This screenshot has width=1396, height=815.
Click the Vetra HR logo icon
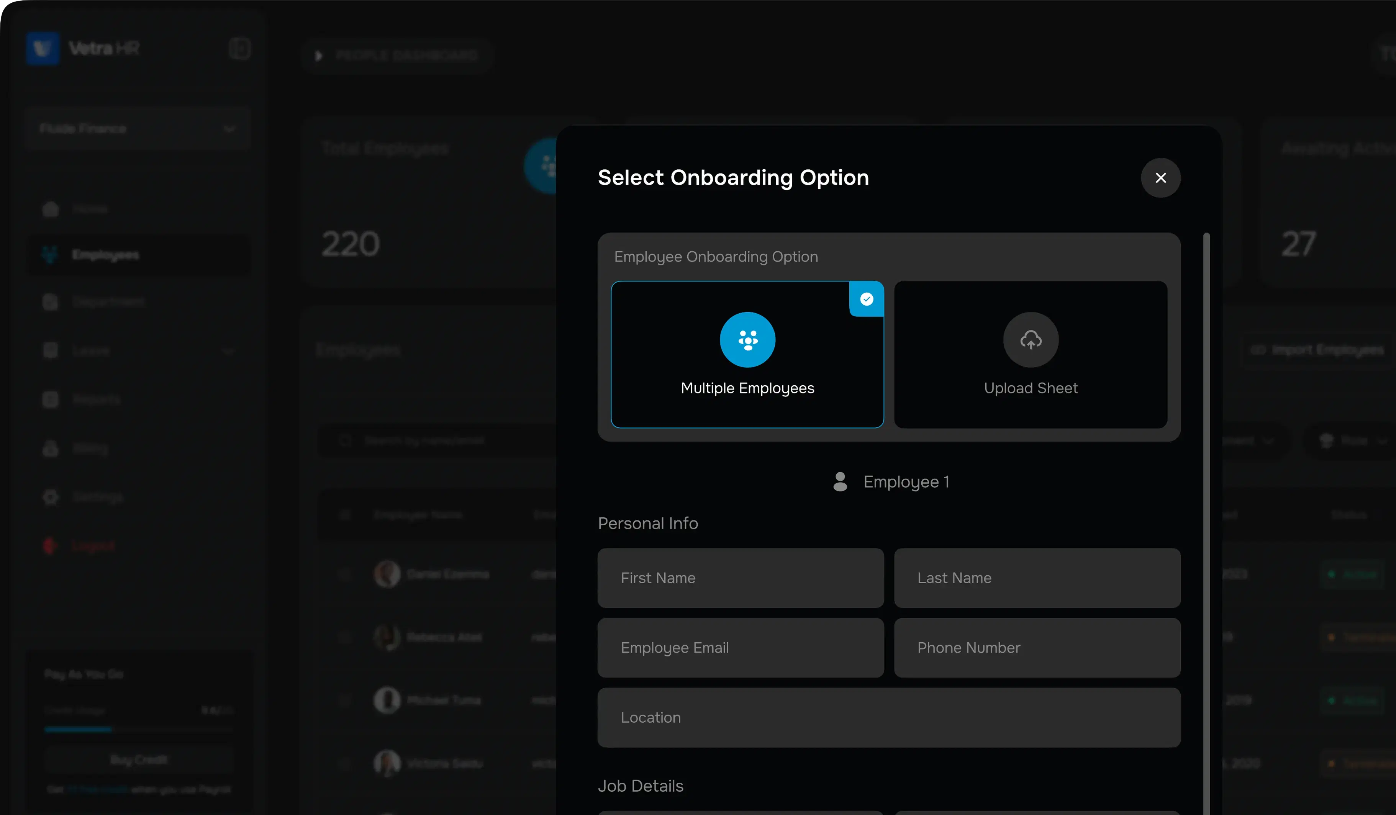[x=43, y=49]
